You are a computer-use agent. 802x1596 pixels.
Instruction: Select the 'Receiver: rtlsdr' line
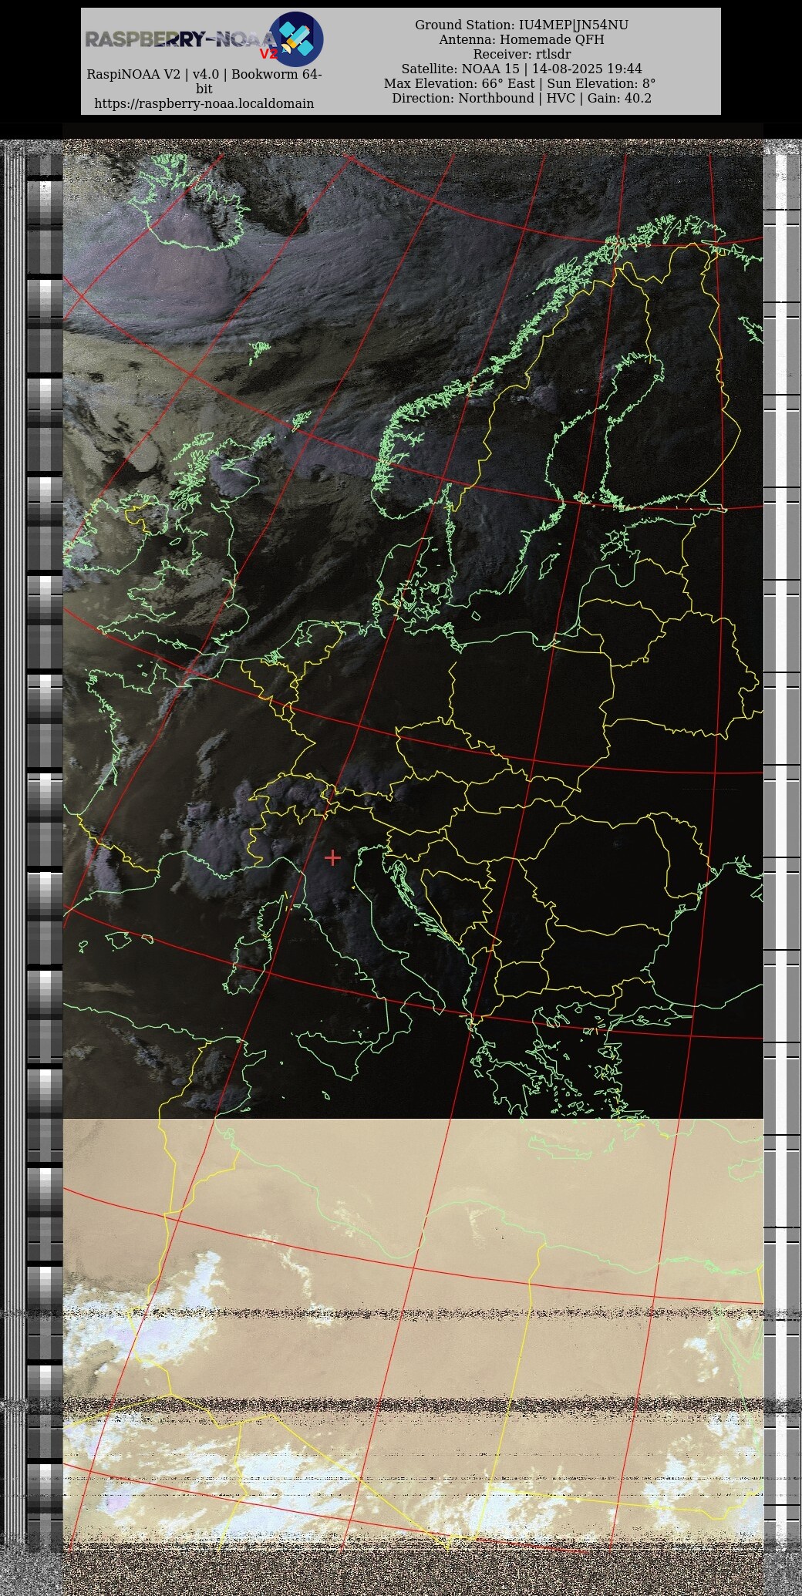(522, 54)
